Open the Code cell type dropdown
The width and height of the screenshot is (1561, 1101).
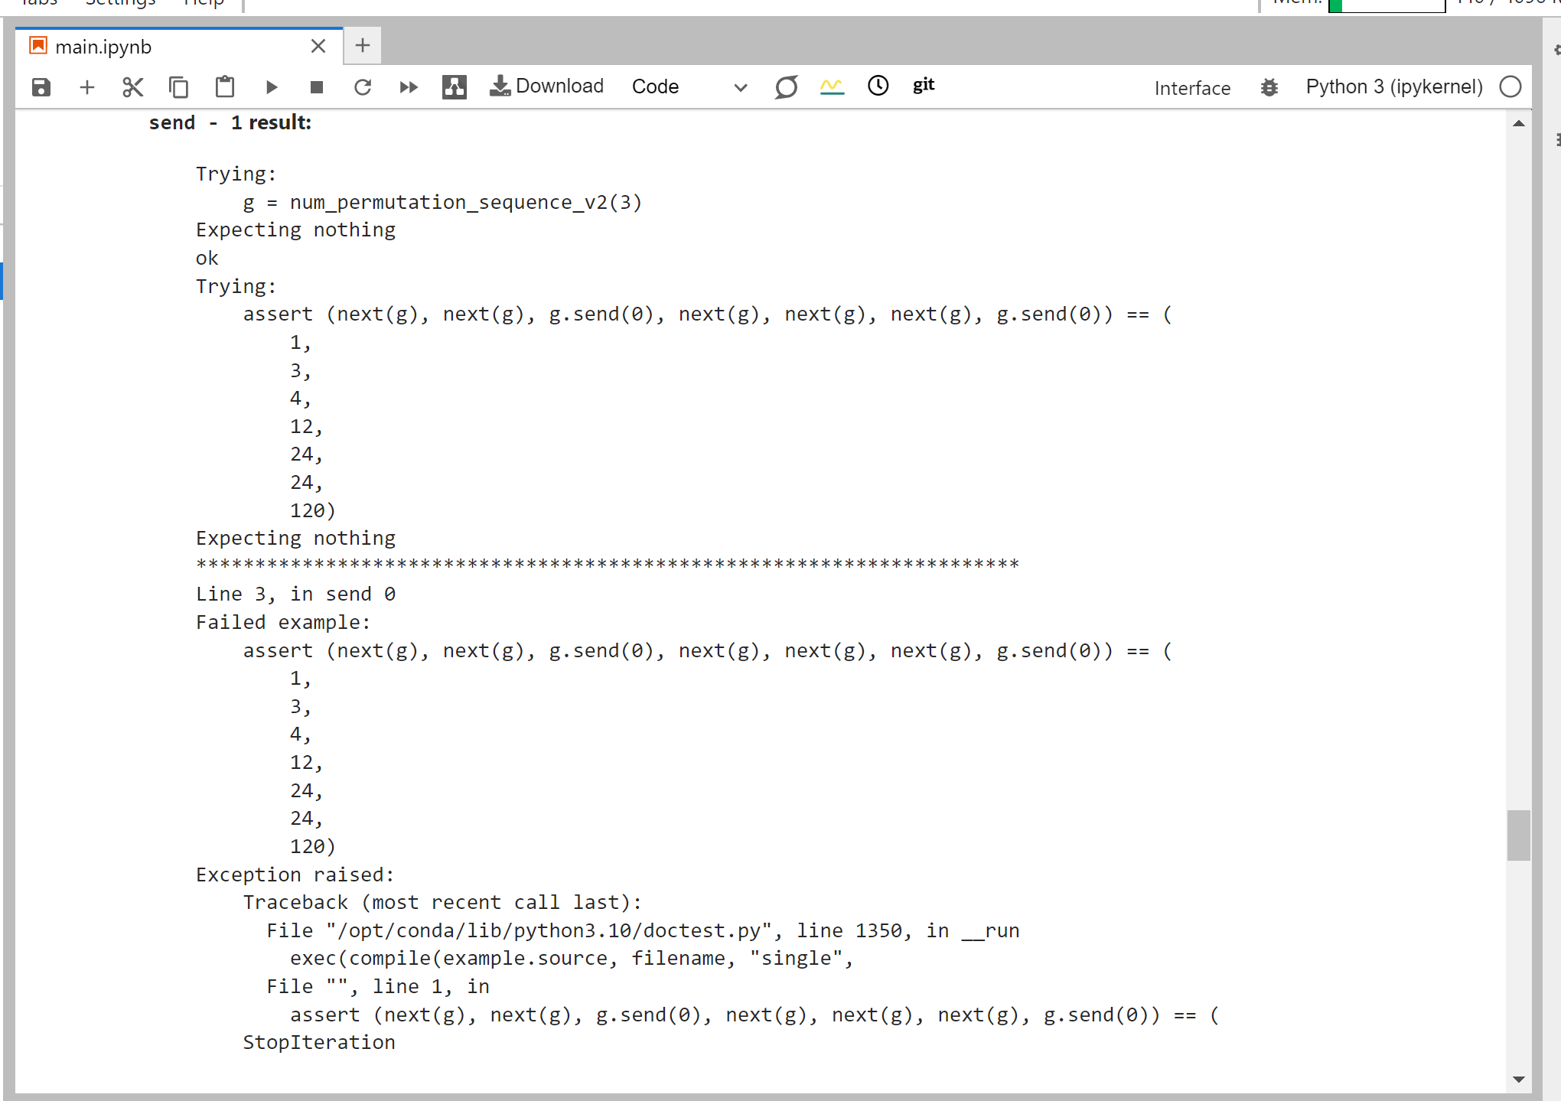(689, 87)
